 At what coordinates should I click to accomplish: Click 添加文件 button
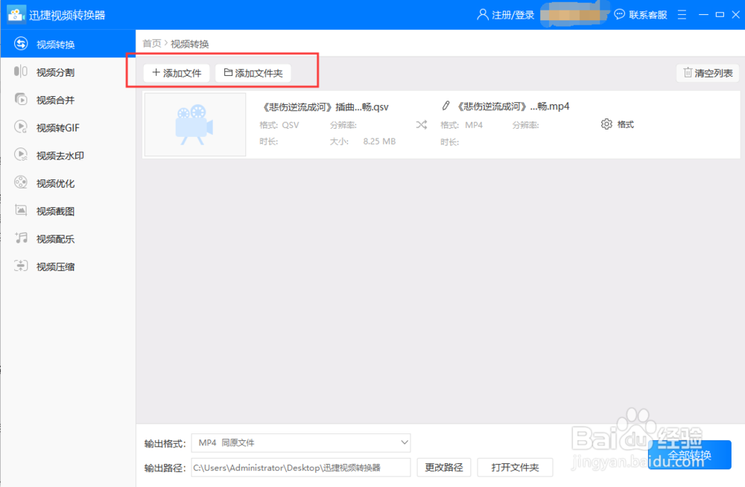coord(177,73)
